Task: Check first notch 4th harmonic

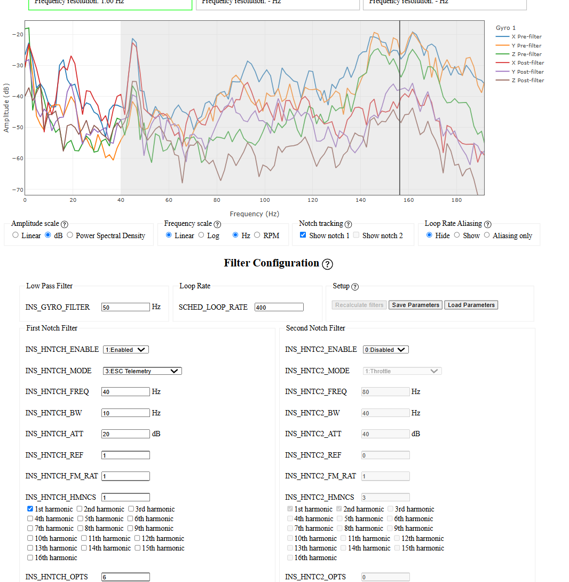Action: coord(30,518)
